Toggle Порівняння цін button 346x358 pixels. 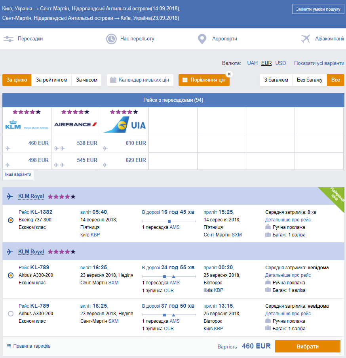click(x=204, y=80)
